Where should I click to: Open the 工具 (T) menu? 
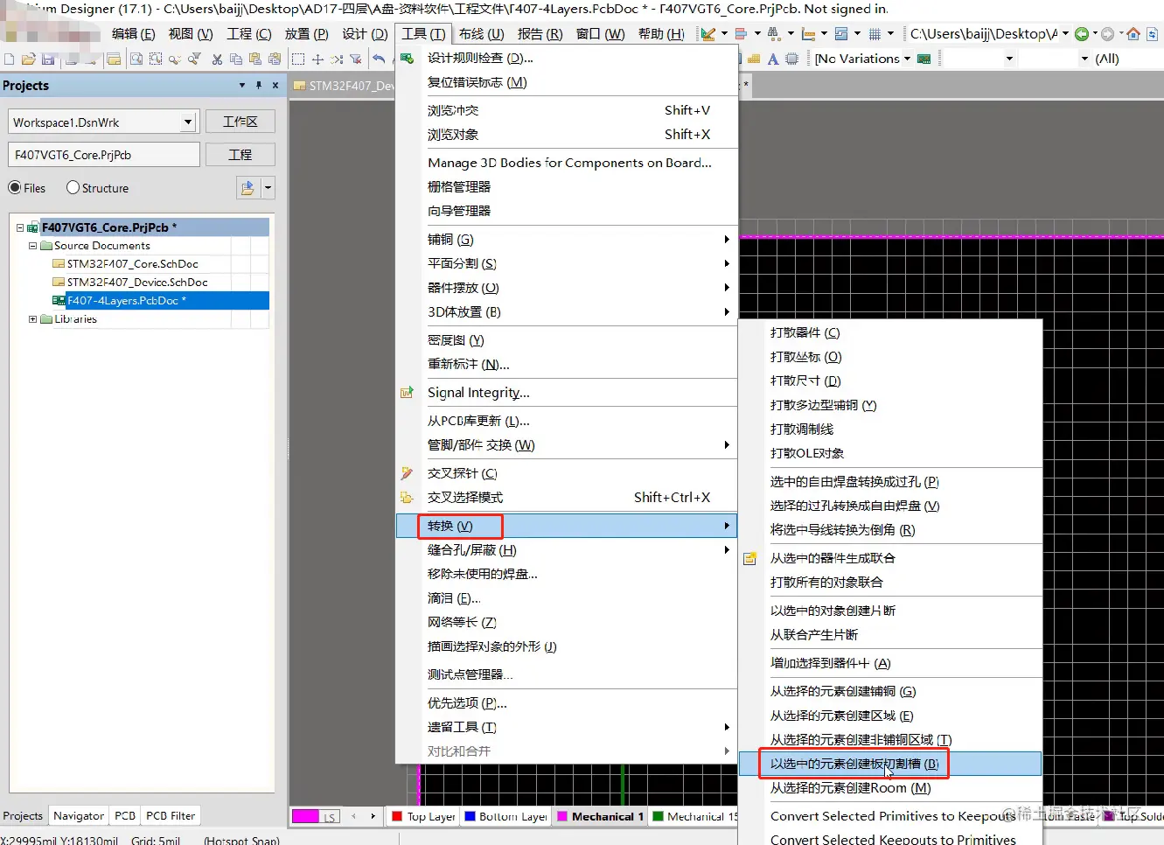click(423, 34)
